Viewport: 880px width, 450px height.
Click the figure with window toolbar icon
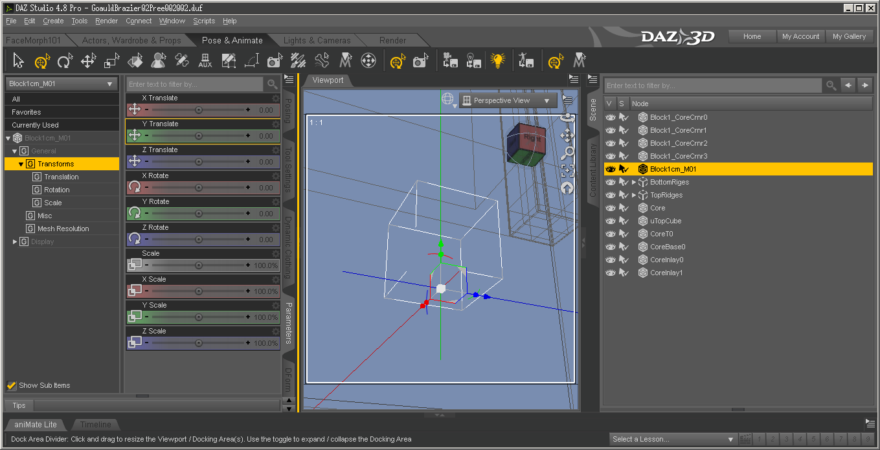click(x=526, y=62)
